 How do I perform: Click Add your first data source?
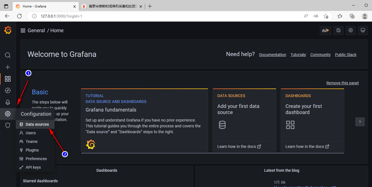coord(238,109)
